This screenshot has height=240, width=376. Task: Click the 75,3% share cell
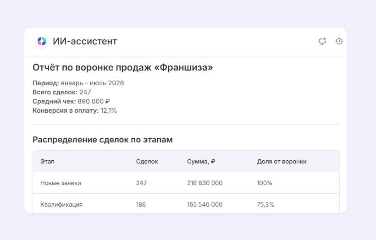pos(265,205)
